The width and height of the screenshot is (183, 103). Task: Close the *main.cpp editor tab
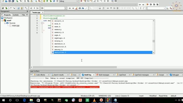(43, 12)
